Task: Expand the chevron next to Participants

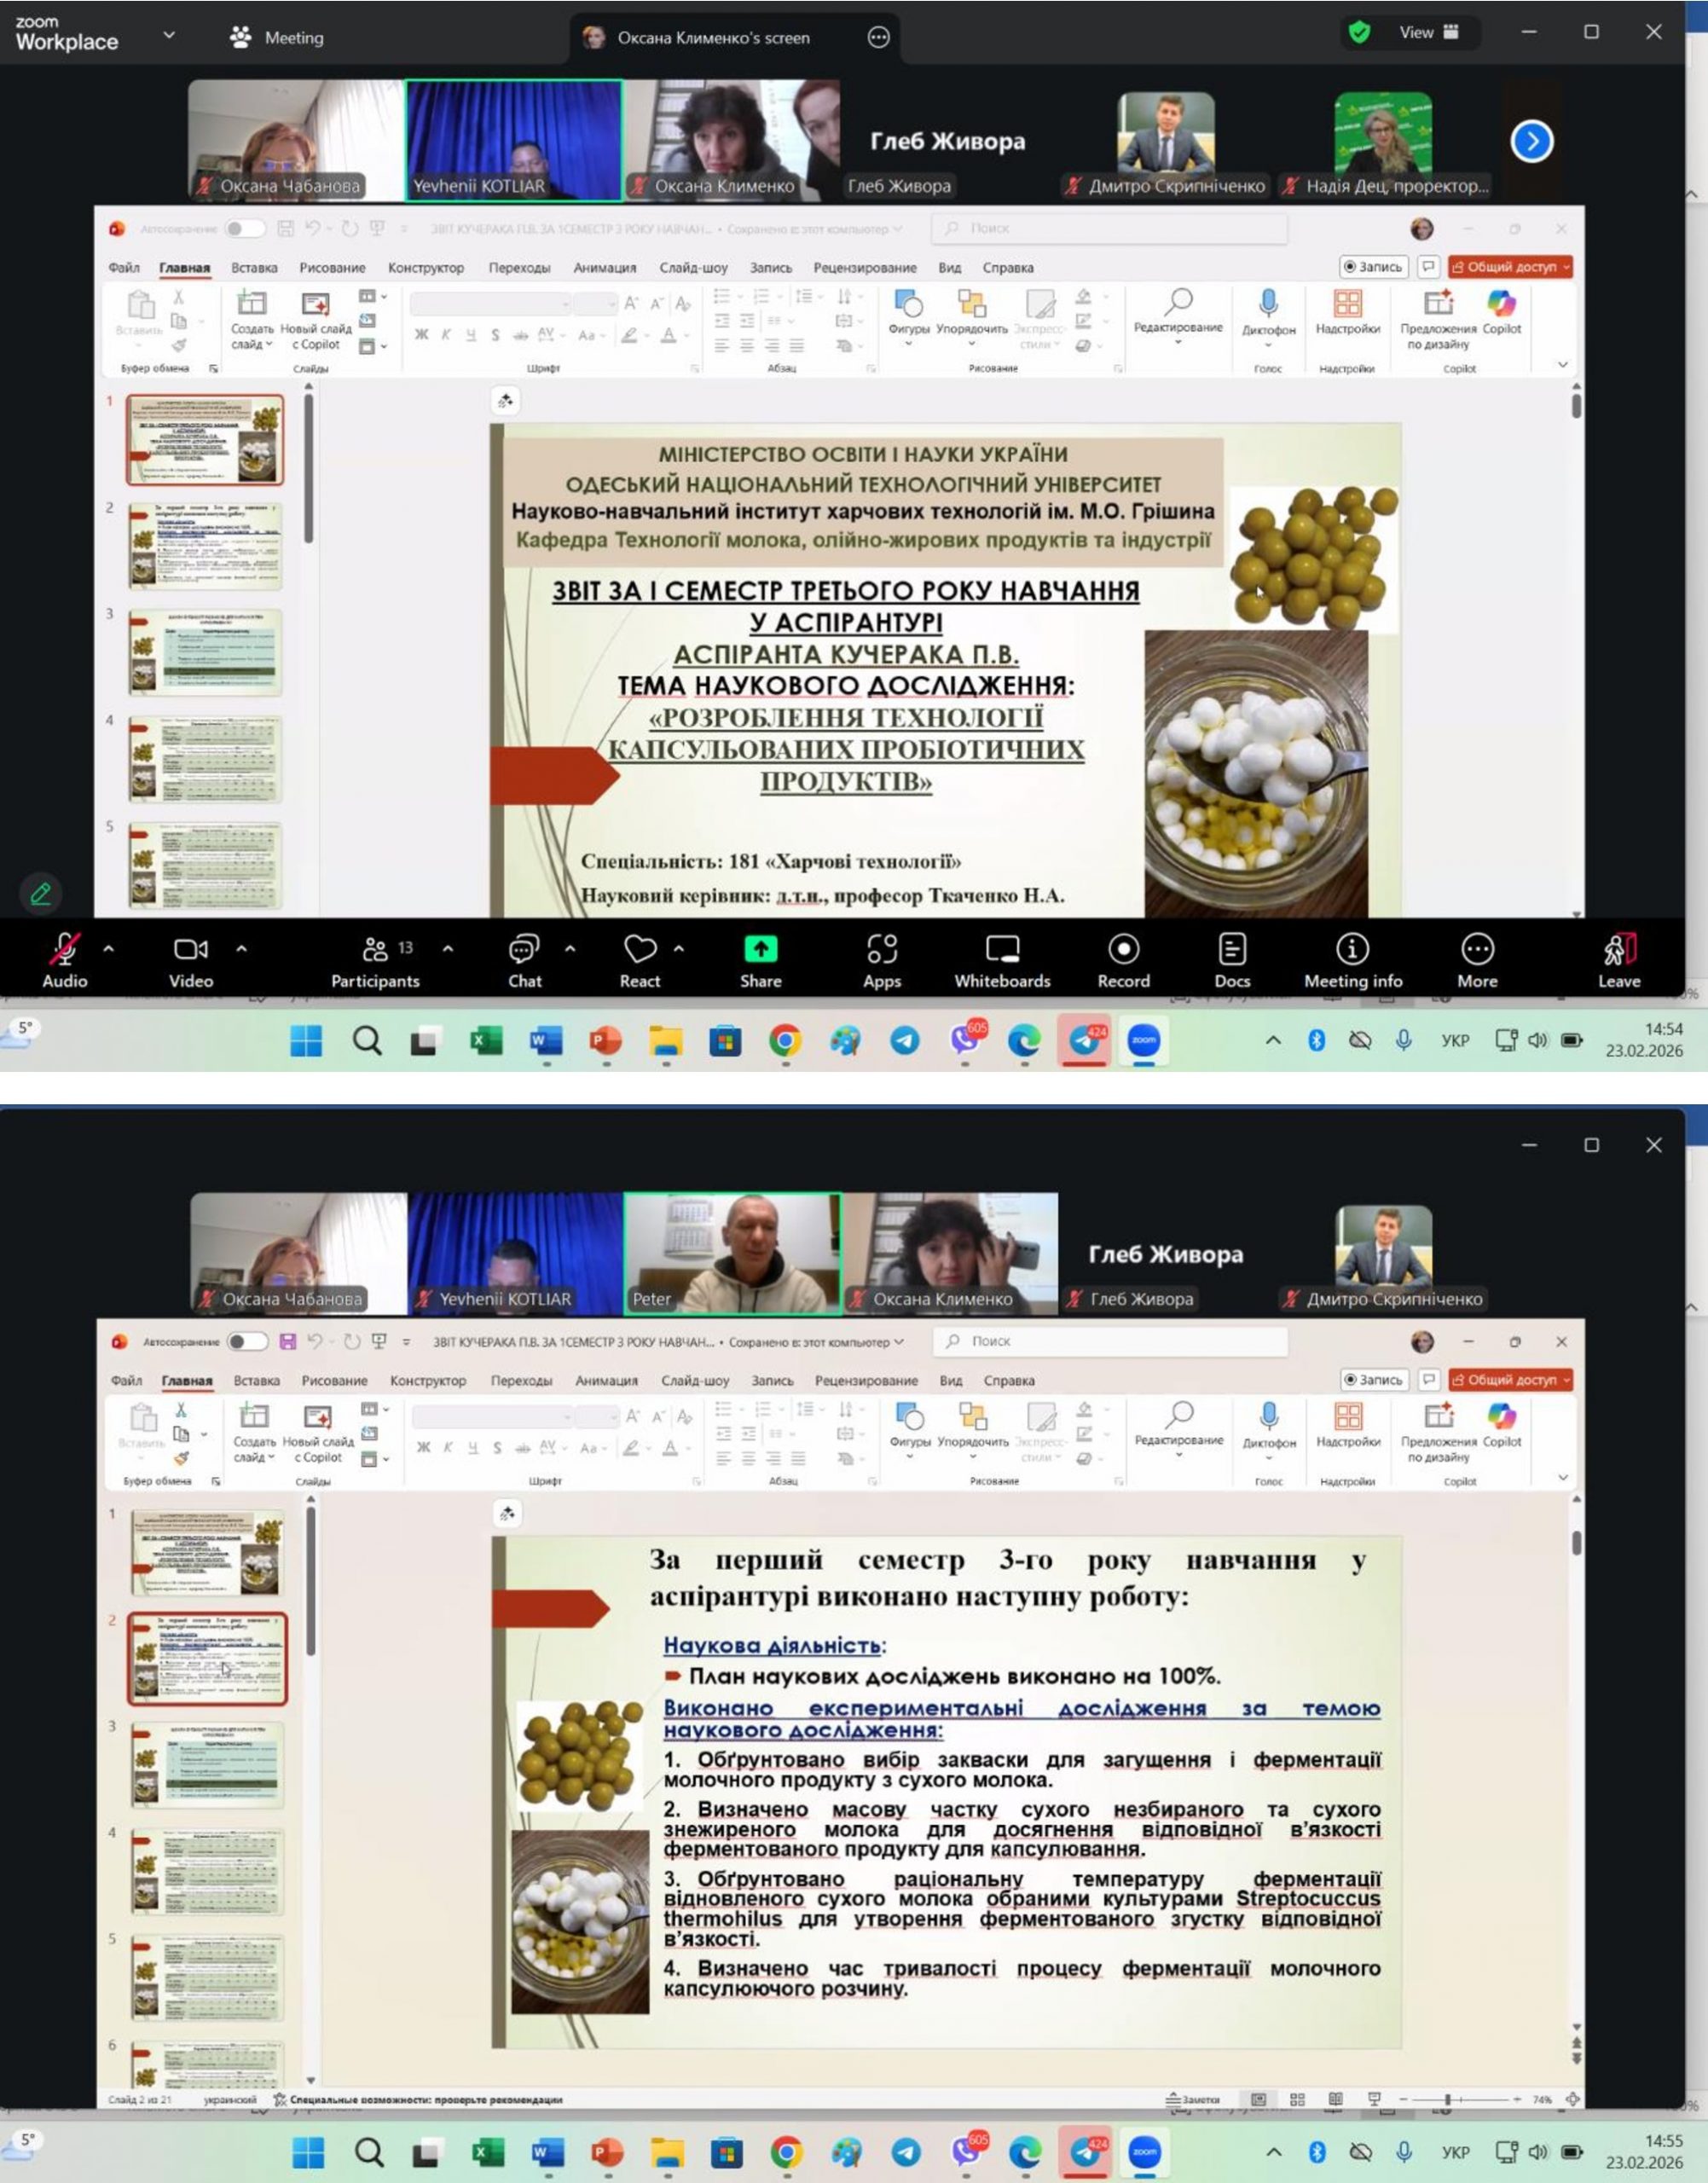Action: point(447,948)
